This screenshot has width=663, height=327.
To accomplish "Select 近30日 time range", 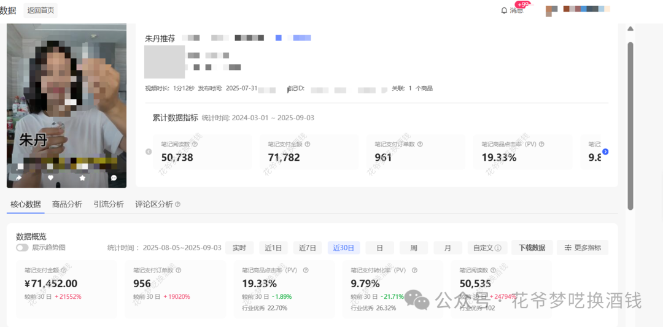I will (344, 248).
